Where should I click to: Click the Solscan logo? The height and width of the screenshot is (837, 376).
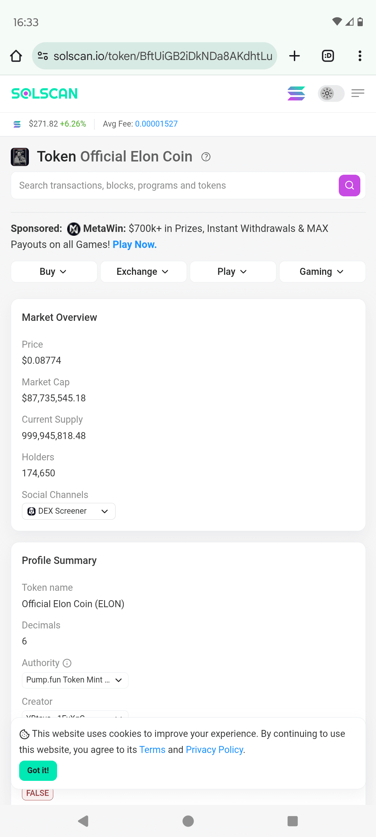click(45, 93)
